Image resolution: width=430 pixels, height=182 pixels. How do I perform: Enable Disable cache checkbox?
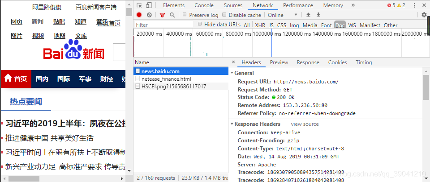point(224,14)
